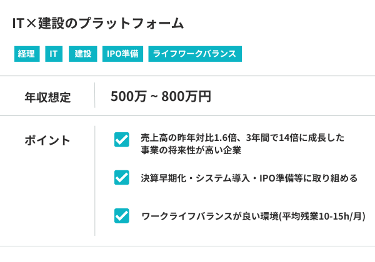Select the IT tag badge

coord(54,54)
